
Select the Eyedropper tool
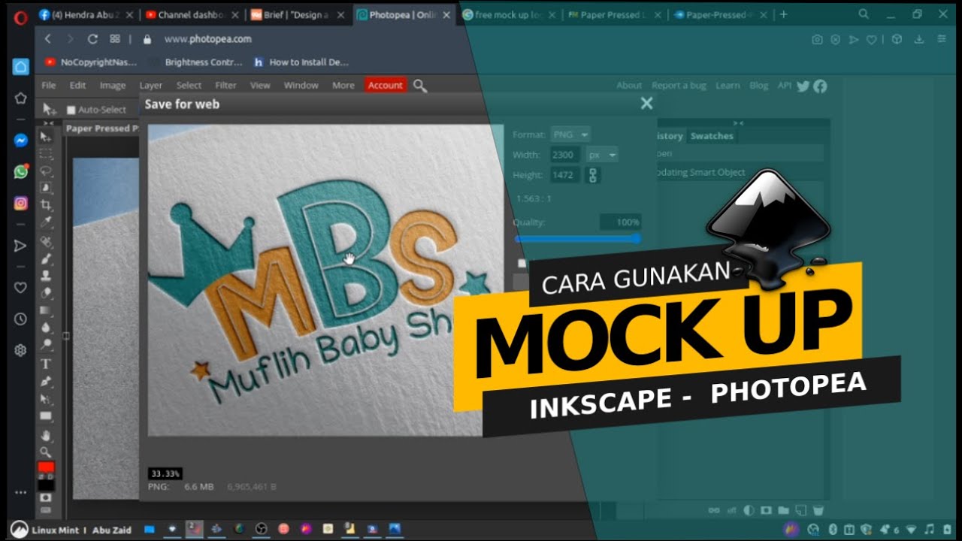46,222
